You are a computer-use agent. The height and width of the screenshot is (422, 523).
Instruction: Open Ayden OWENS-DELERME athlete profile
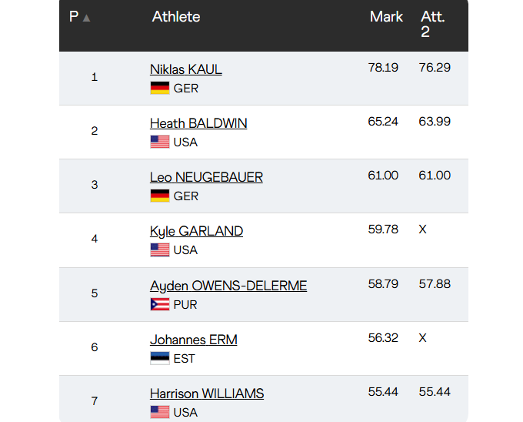pyautogui.click(x=228, y=286)
